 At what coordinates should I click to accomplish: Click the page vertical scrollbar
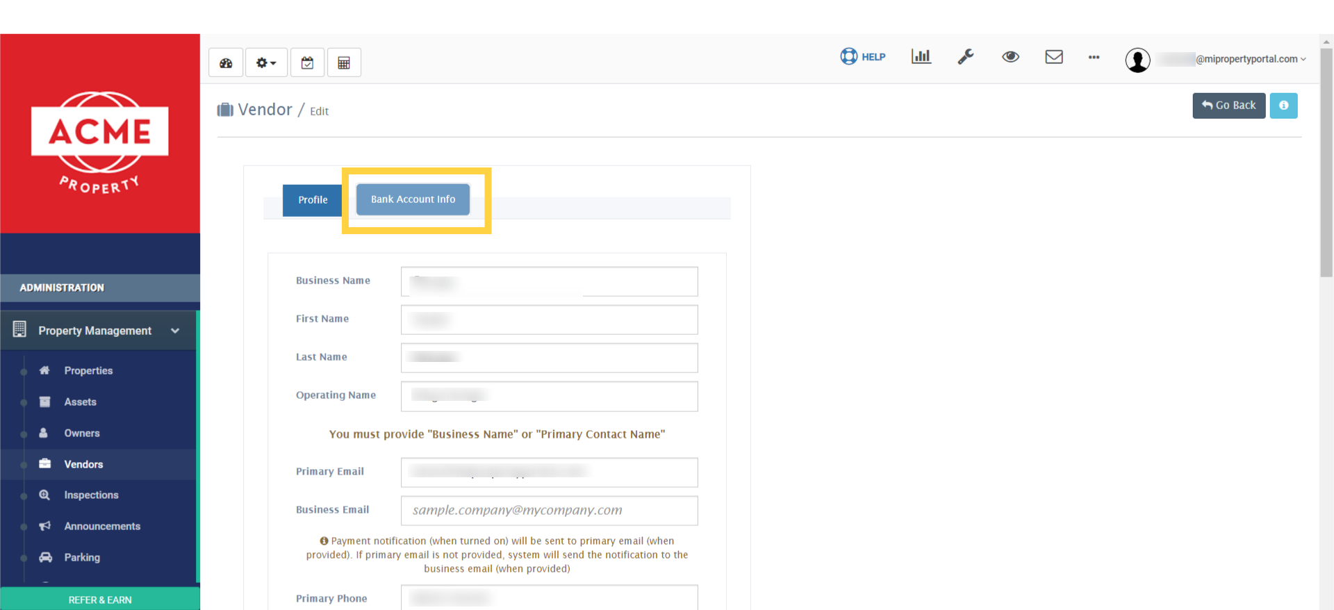pos(1326,161)
